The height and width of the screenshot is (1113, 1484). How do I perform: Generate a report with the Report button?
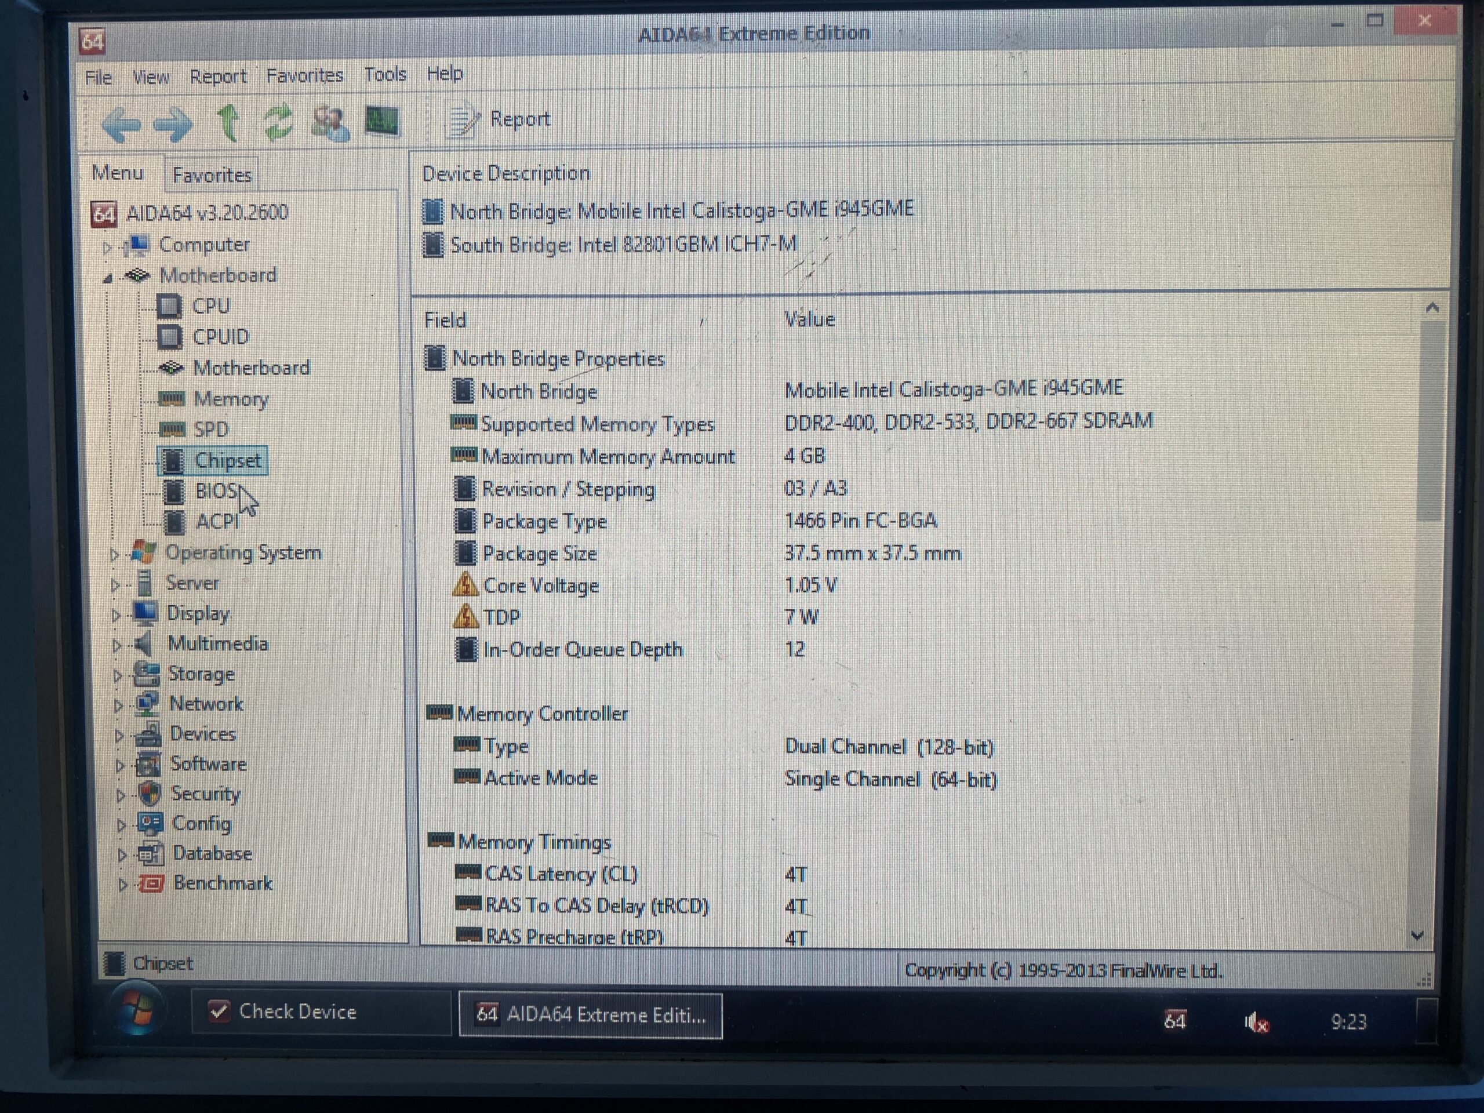point(500,120)
